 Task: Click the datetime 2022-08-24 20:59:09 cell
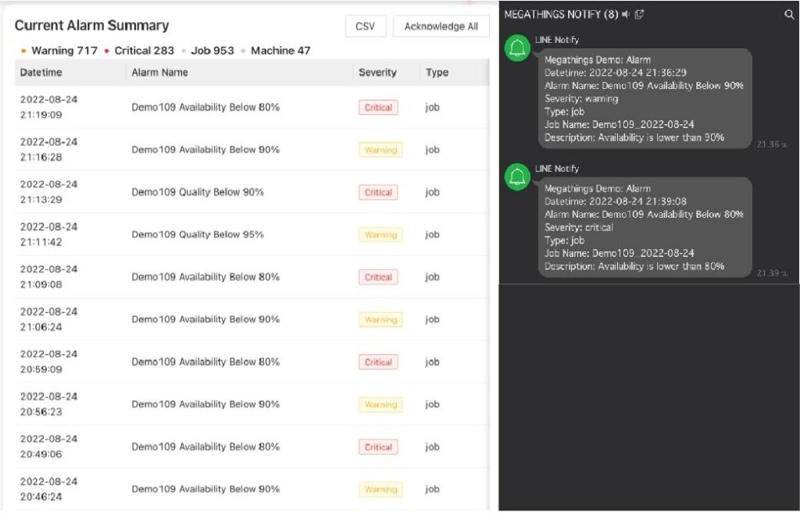tap(49, 361)
